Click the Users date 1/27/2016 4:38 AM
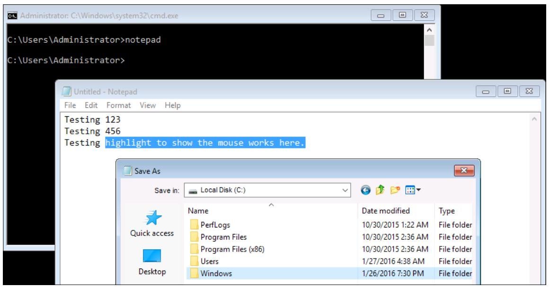550x287 pixels. [393, 261]
